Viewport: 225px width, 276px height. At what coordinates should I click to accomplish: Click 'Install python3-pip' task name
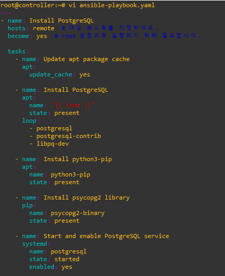(x=77, y=160)
